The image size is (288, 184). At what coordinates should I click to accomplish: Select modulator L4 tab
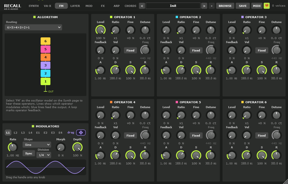point(31,133)
